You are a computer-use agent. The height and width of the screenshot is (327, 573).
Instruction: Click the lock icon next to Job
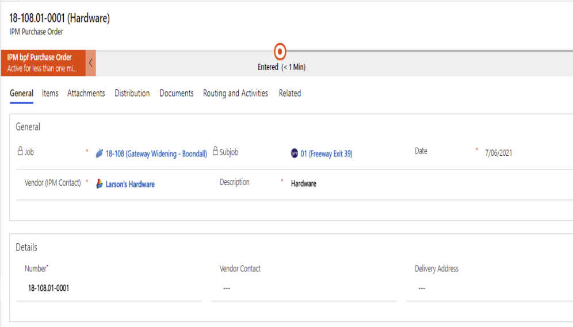(x=20, y=152)
